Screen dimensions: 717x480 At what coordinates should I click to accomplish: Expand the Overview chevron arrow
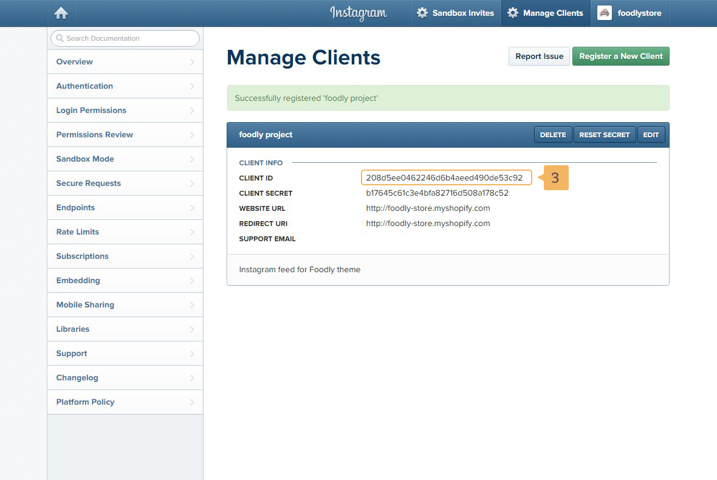(x=192, y=62)
